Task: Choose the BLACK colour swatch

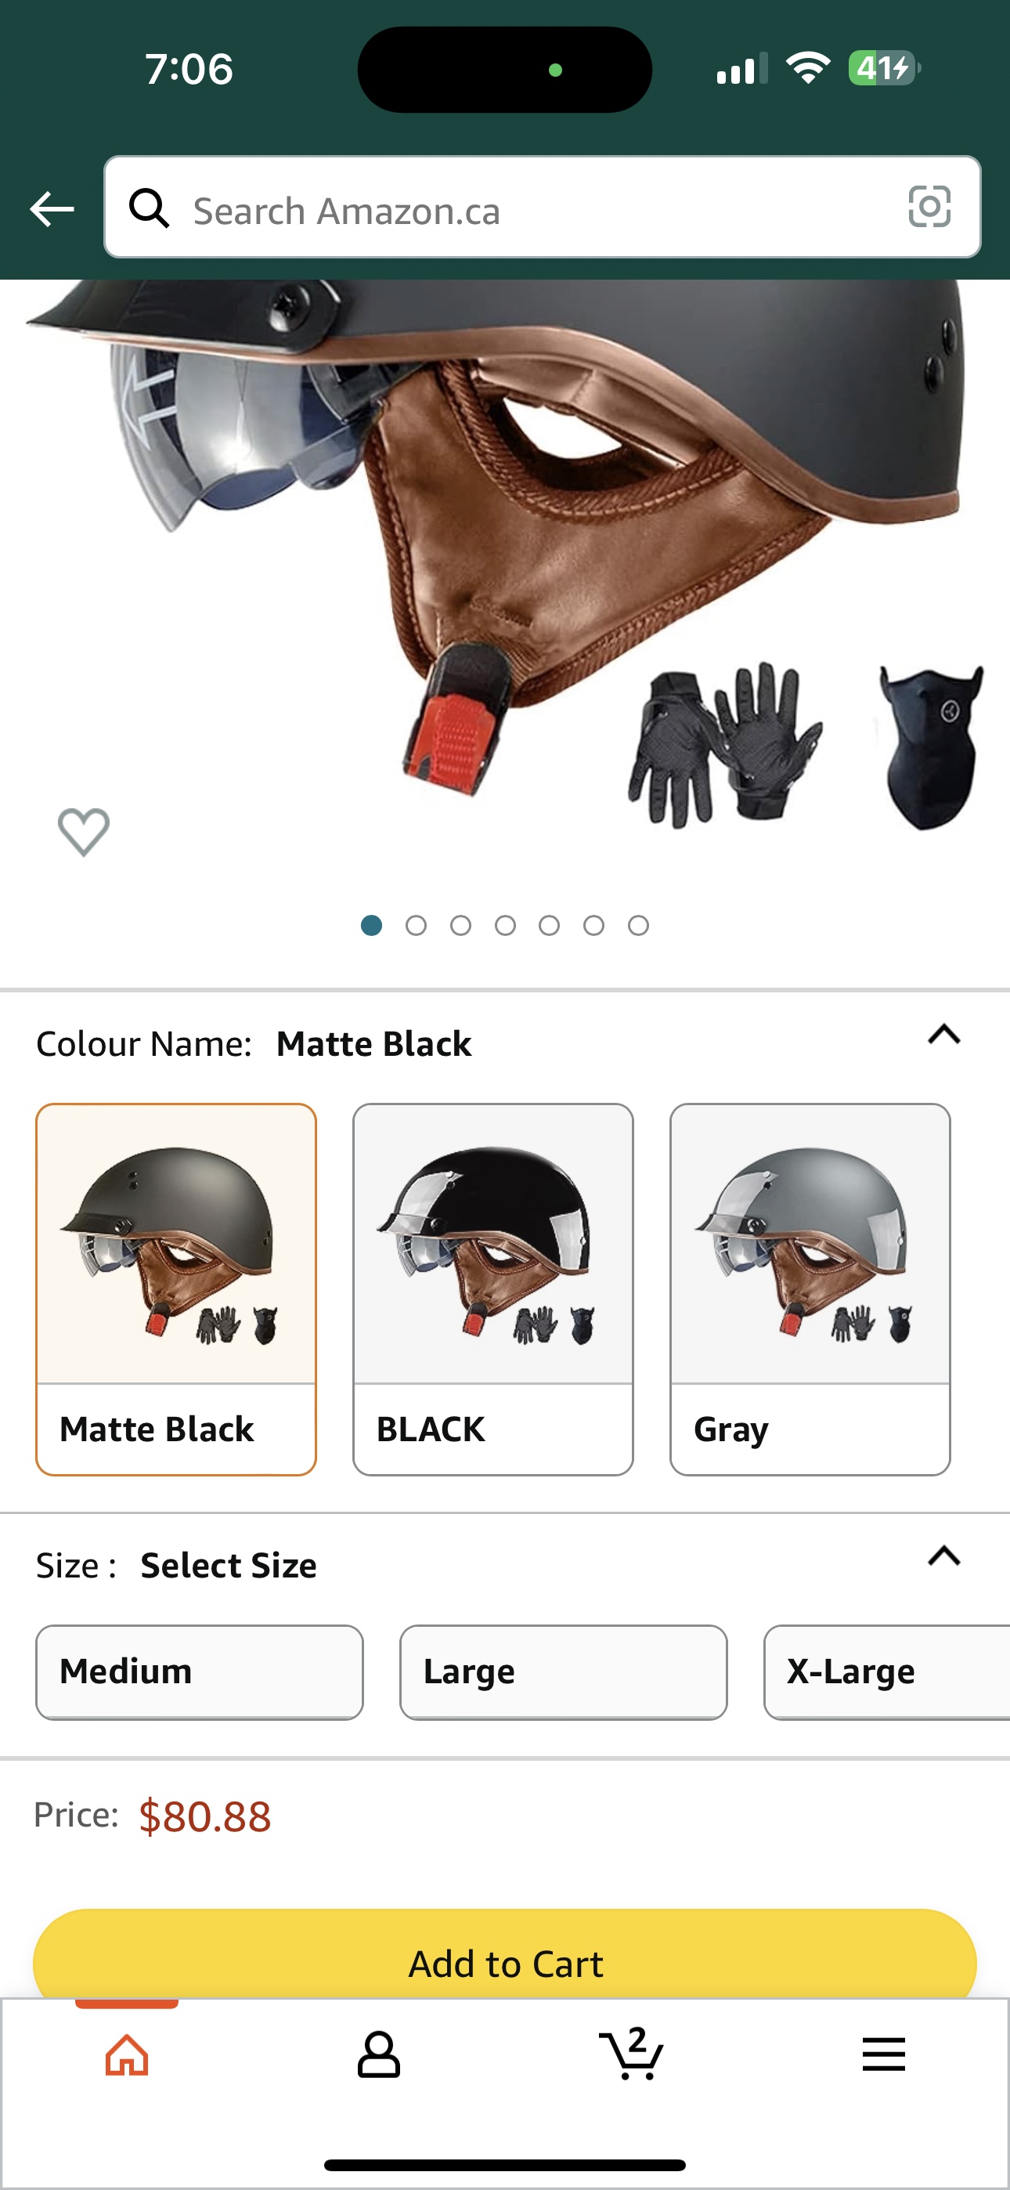Action: coord(493,1288)
